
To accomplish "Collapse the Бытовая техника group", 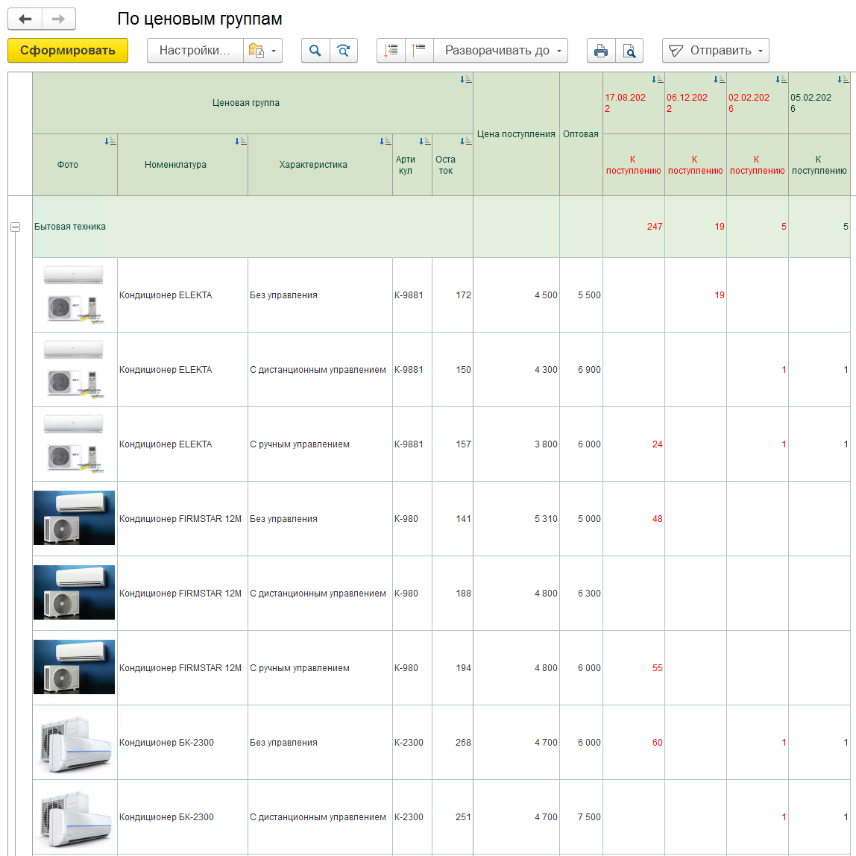I will click(x=15, y=227).
